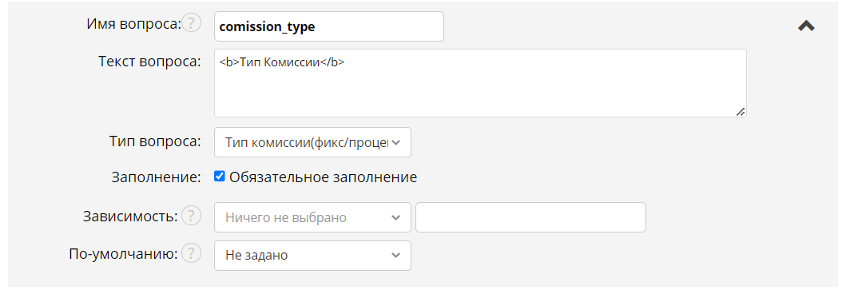Show the help hint for По-умолчанию
Screen dimensions: 846x294
click(x=191, y=253)
